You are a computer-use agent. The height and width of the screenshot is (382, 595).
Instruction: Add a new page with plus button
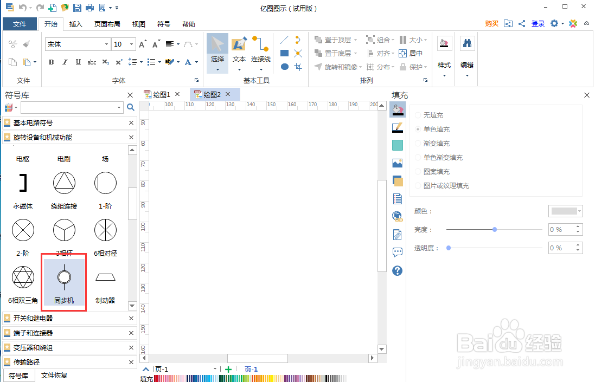tap(228, 369)
